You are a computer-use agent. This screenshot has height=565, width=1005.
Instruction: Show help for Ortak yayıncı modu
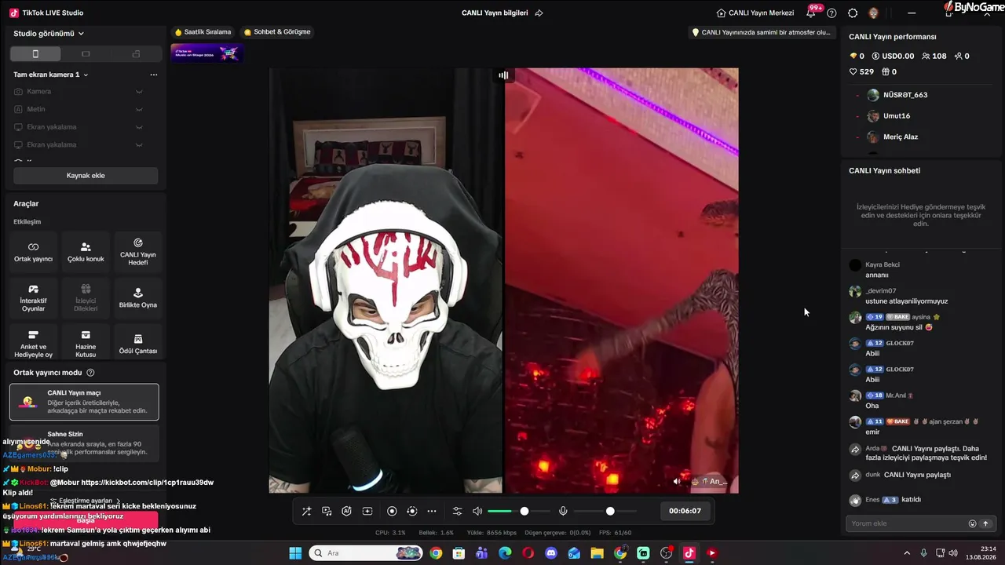90,373
